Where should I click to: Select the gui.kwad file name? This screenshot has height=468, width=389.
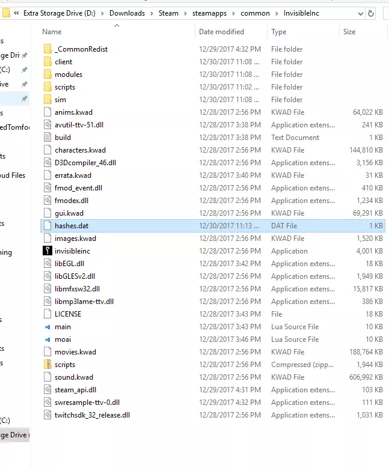(69, 213)
